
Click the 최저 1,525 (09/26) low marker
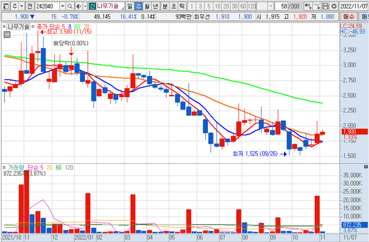pos(259,154)
